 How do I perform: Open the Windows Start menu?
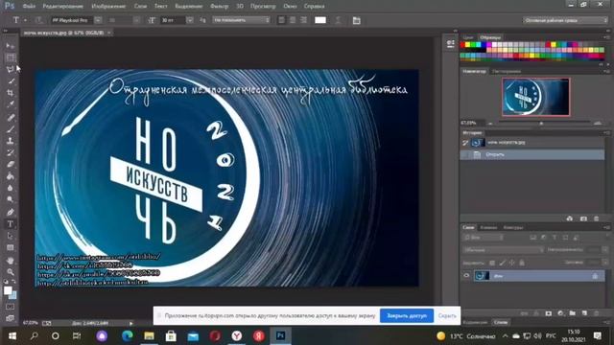pyautogui.click(x=12, y=336)
